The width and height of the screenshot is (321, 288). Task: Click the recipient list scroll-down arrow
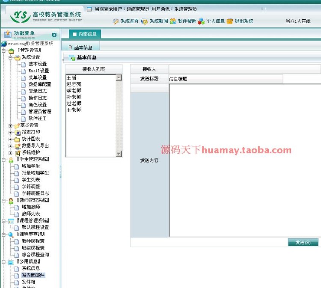(x=119, y=154)
